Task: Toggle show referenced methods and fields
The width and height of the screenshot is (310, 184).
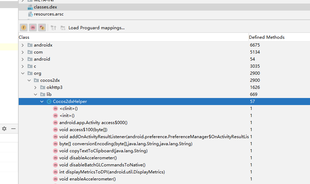Action: point(42,27)
